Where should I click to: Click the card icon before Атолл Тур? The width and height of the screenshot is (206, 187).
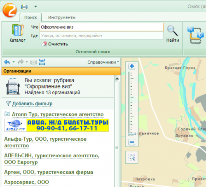[7, 114]
